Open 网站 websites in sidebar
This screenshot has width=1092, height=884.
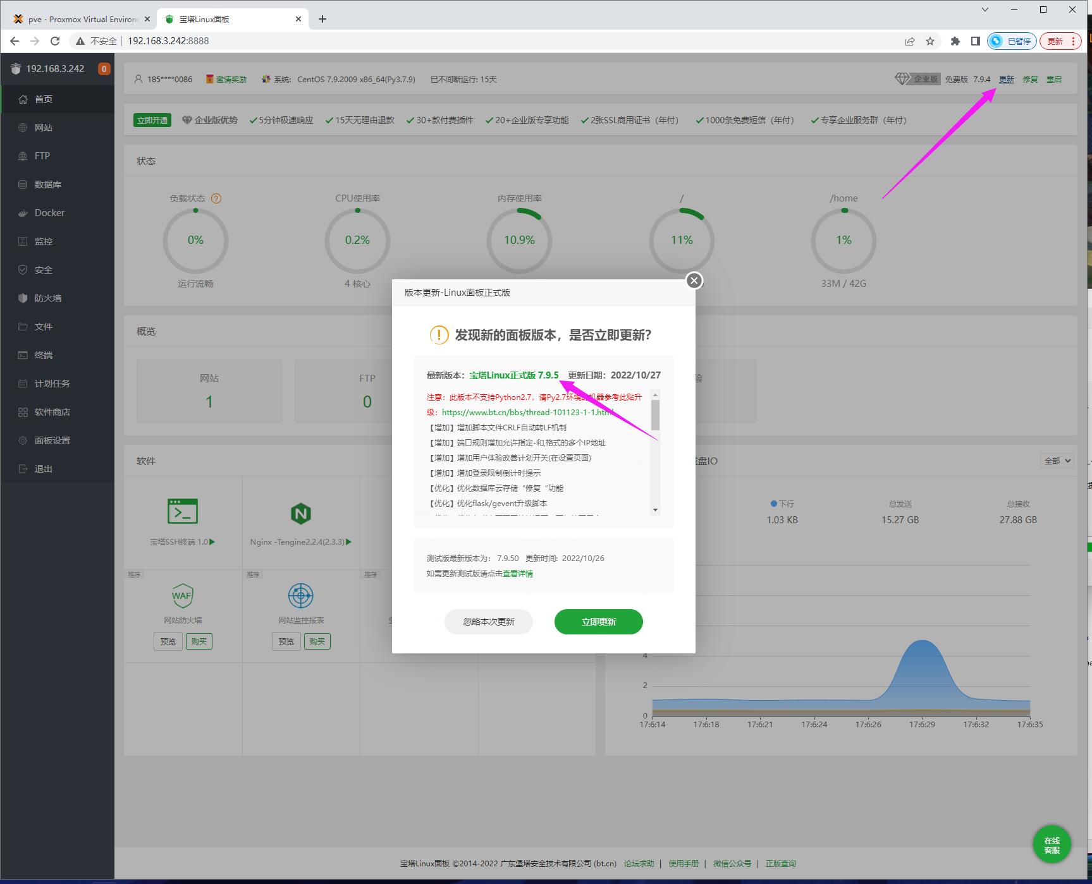click(58, 128)
